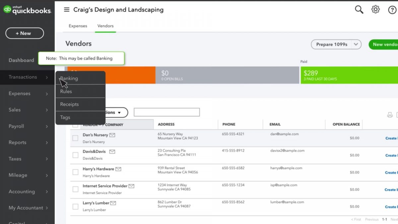398x224 pixels.
Task: Click the email envelope icon beside Larry's Lumber
Action: click(x=113, y=203)
